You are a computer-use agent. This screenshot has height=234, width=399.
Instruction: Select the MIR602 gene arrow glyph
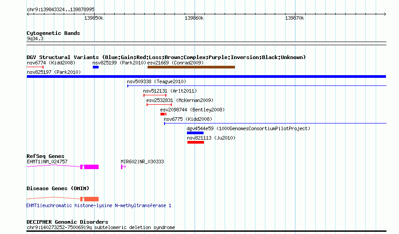point(123,167)
